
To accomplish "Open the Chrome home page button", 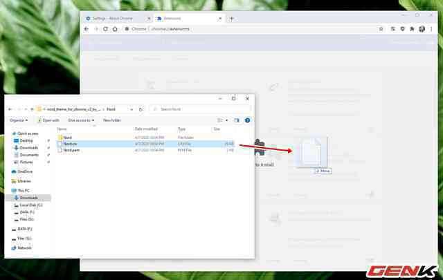I will click(115, 29).
